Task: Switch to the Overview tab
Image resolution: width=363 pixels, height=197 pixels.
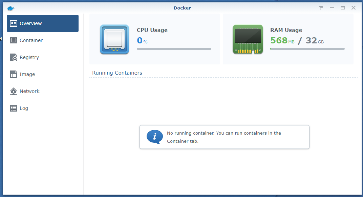Action: (43, 23)
